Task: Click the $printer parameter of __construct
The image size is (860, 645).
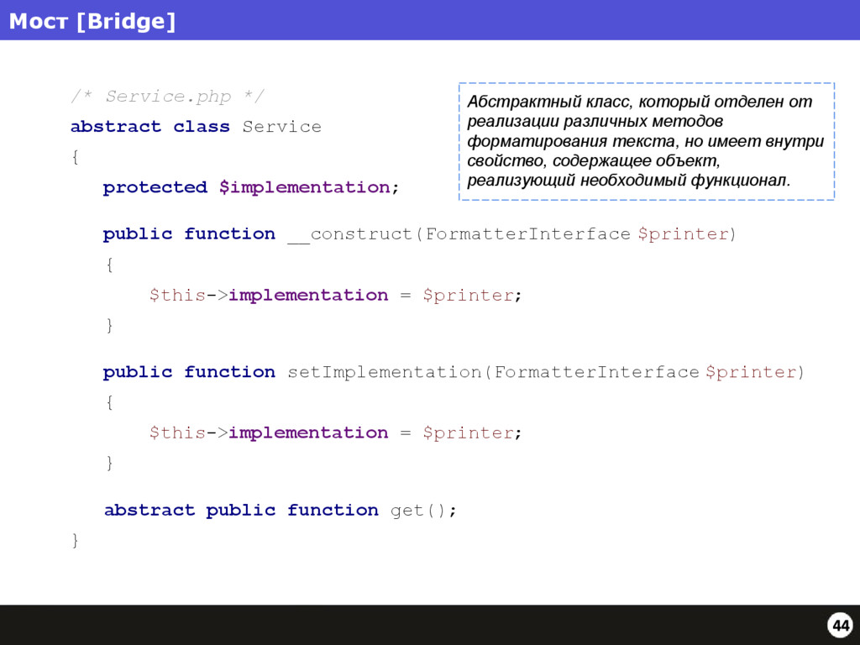Action: tap(683, 235)
